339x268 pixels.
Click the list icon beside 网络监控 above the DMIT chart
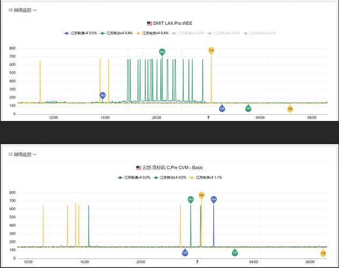pos(10,10)
